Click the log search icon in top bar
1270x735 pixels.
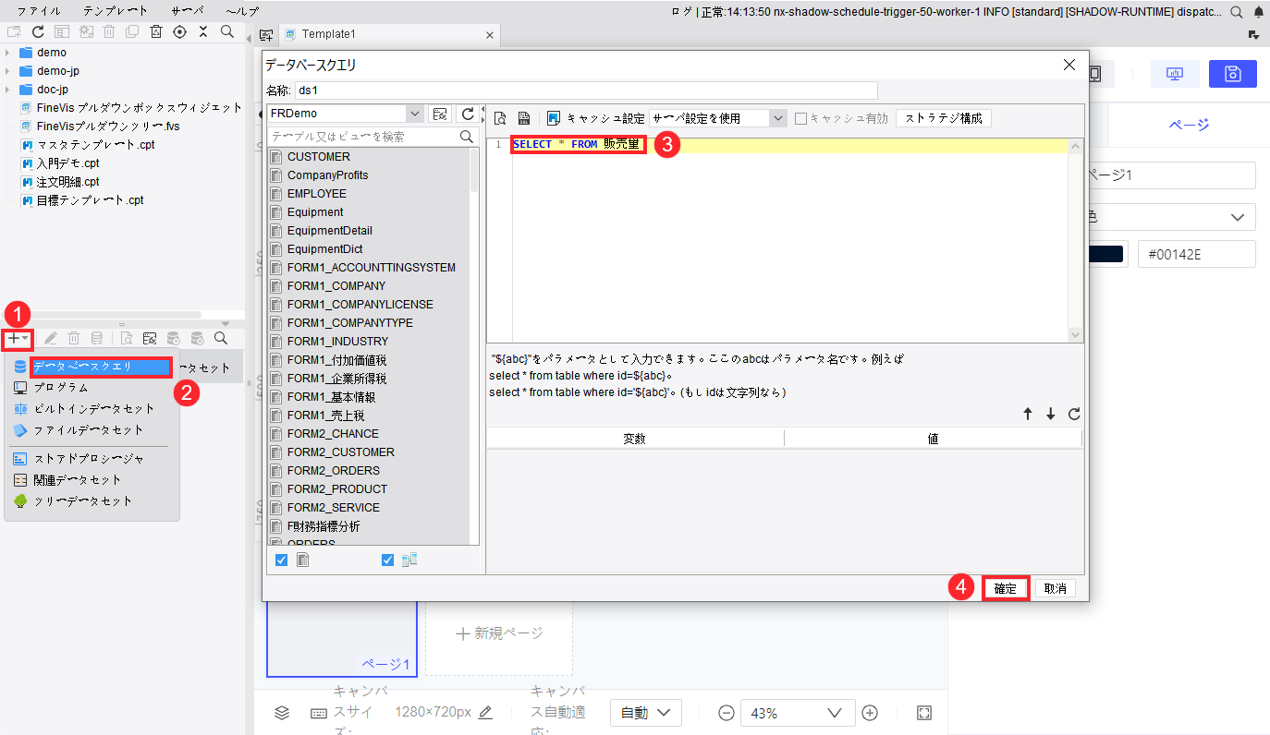pyautogui.click(x=1237, y=12)
